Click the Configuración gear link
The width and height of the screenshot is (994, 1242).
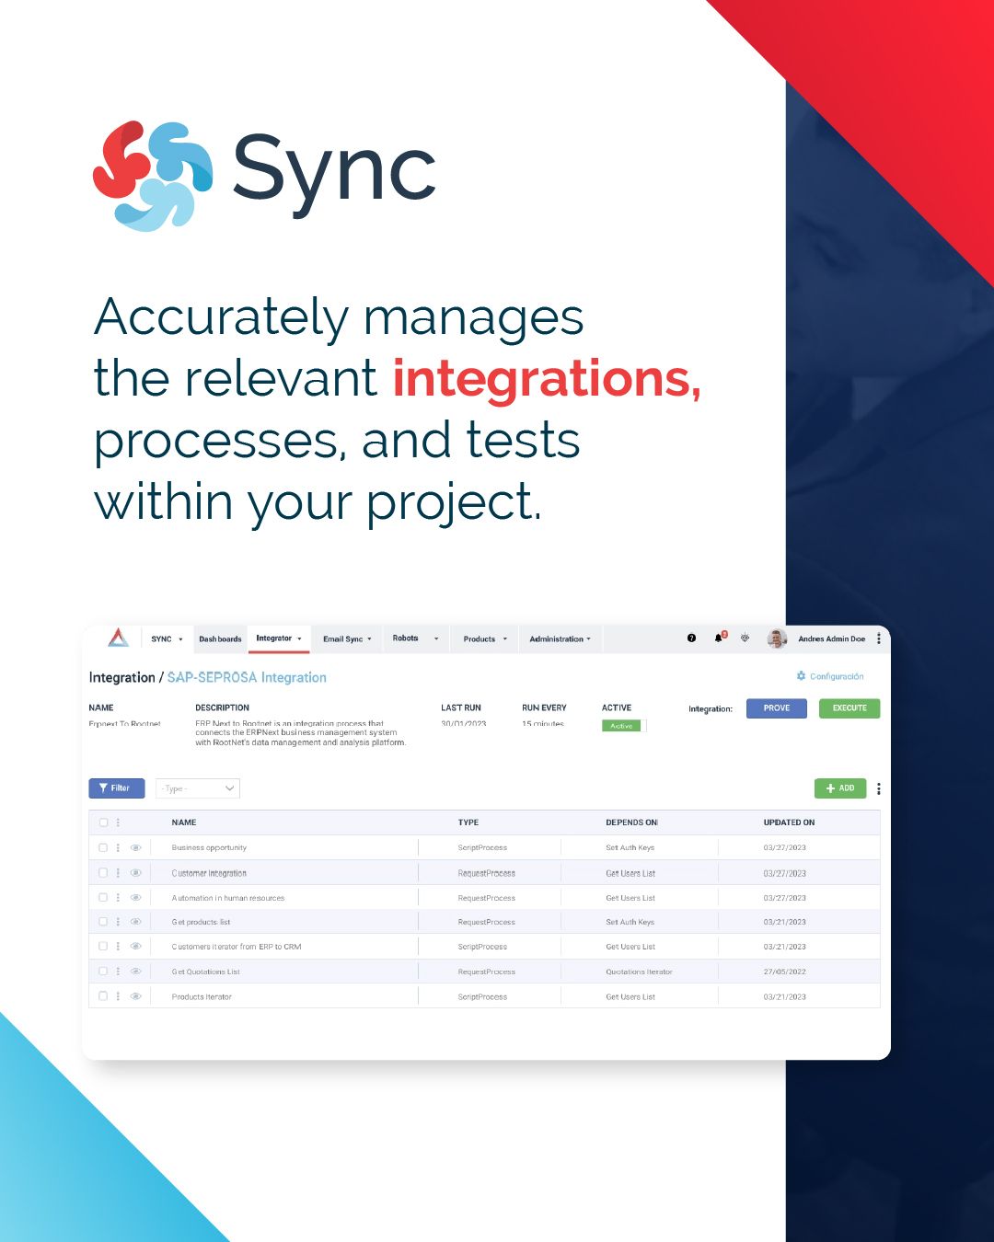point(830,676)
